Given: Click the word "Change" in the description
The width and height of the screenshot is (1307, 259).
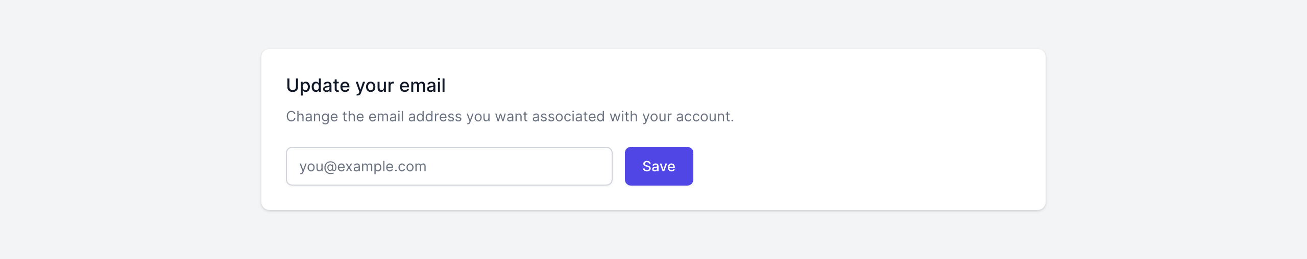Looking at the screenshot, I should [311, 117].
